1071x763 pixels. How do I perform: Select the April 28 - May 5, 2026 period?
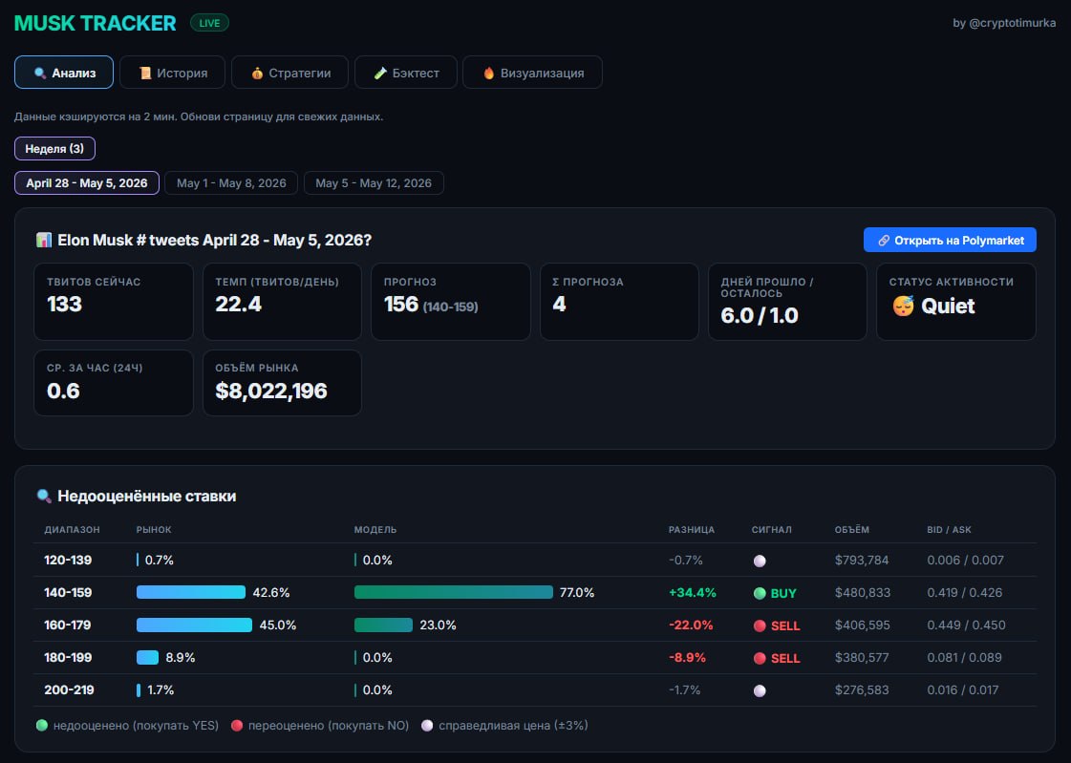87,183
